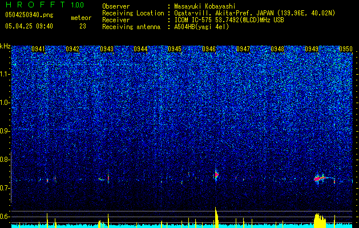Select the observer name Masayuki Kobayashi

tap(205, 6)
